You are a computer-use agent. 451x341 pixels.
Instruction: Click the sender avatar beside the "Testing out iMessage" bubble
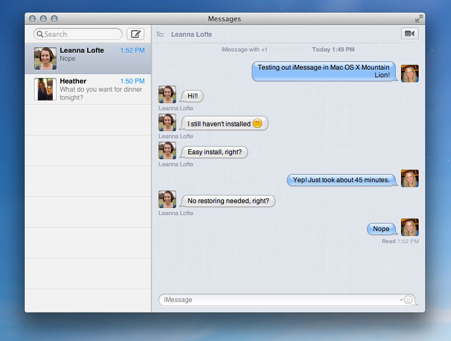tap(410, 74)
